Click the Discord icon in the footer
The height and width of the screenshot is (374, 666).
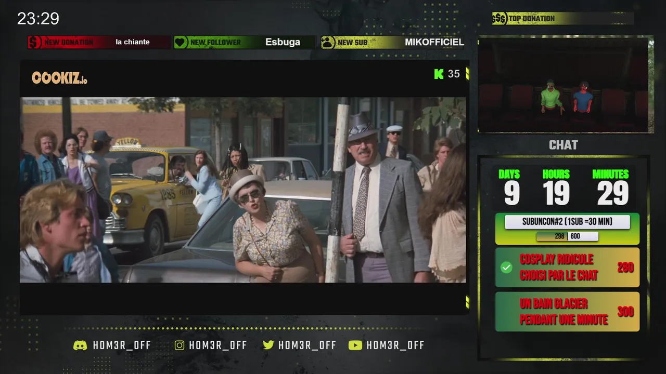(x=80, y=345)
